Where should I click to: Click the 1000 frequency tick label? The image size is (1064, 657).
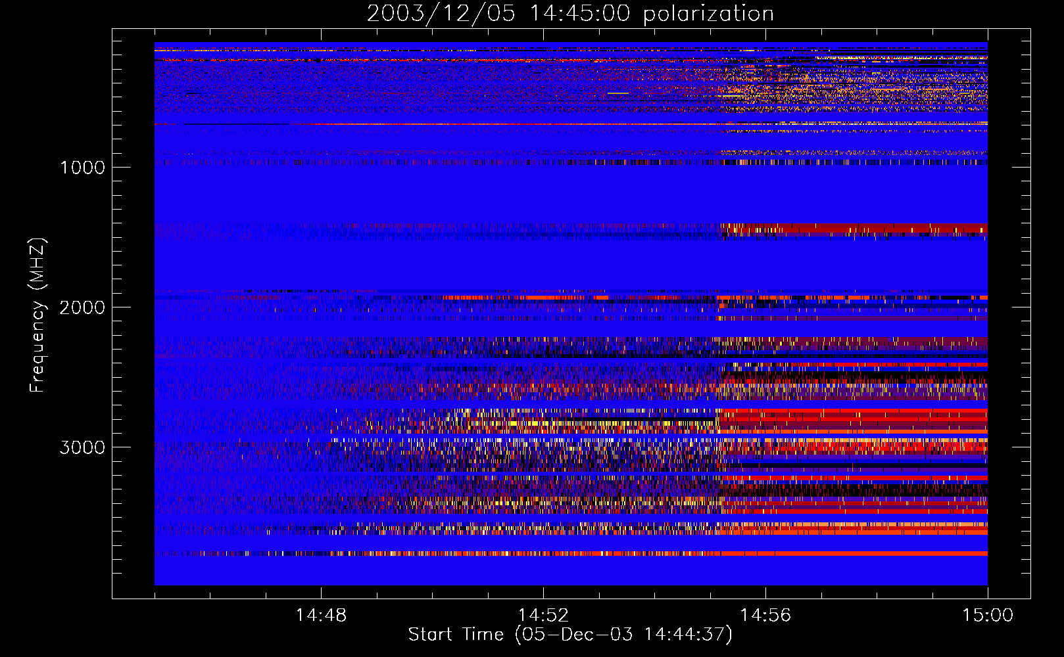(82, 168)
